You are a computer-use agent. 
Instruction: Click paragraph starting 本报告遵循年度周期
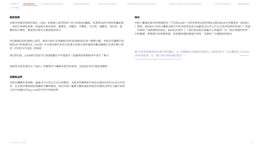[67, 86]
